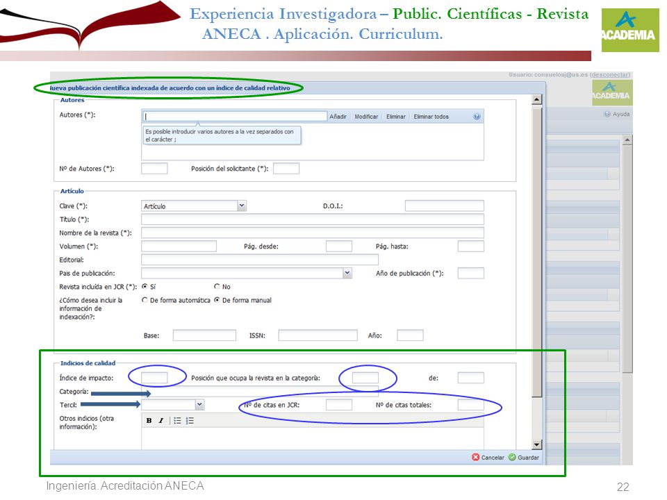667x500 pixels.
Task: Click the Guardar button
Action: click(524, 458)
